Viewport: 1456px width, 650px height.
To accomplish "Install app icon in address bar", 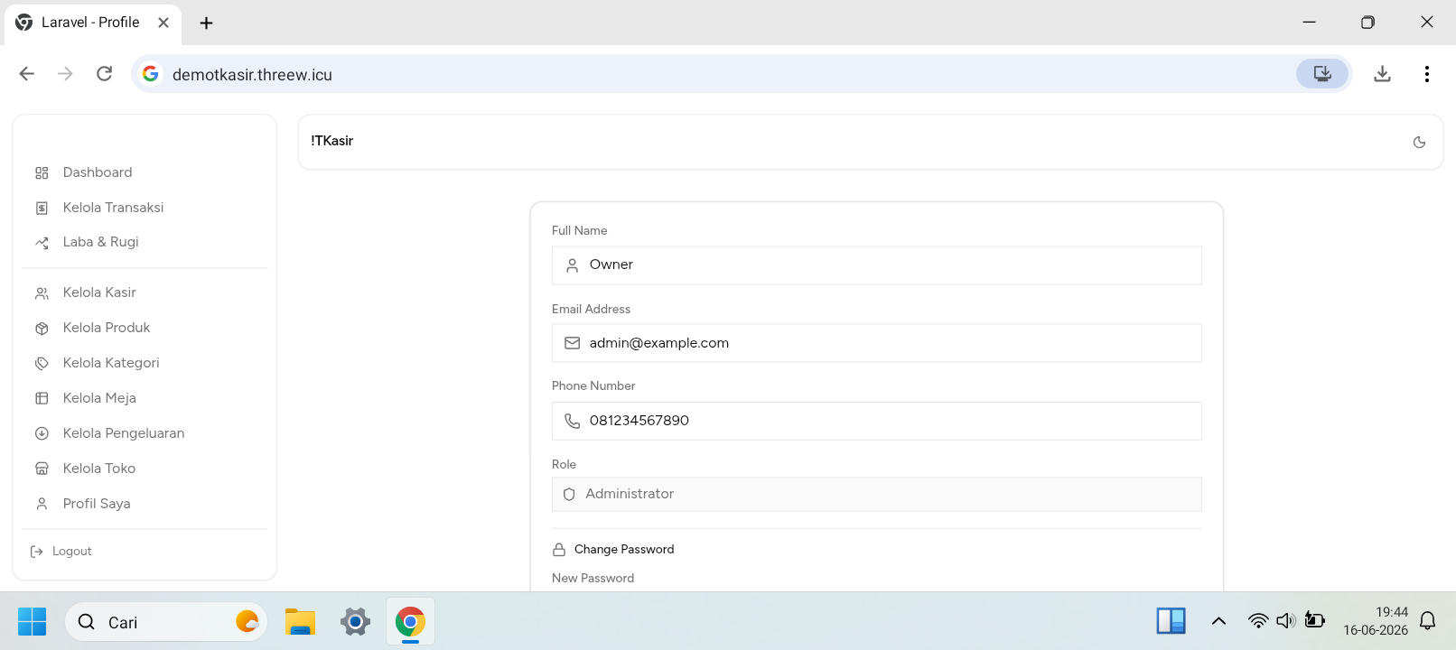I will [1322, 74].
